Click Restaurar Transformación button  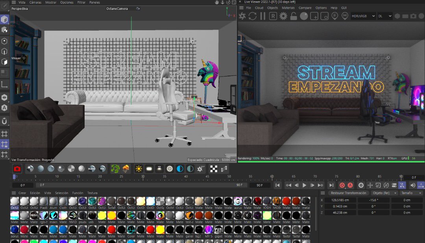coord(348,193)
